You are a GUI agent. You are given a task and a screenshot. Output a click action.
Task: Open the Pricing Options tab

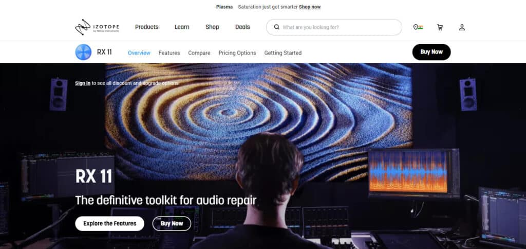click(237, 53)
